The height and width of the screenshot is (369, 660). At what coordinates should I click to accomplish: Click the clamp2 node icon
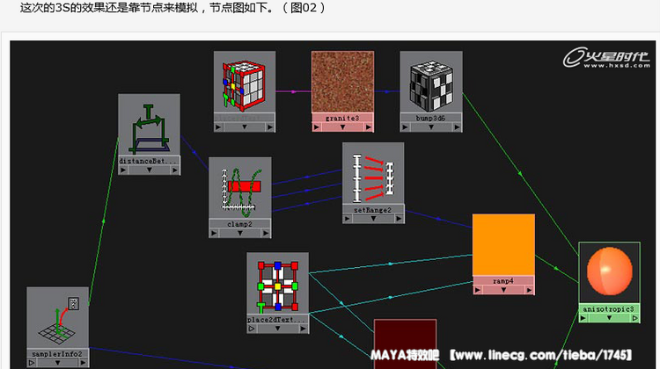[x=239, y=188]
